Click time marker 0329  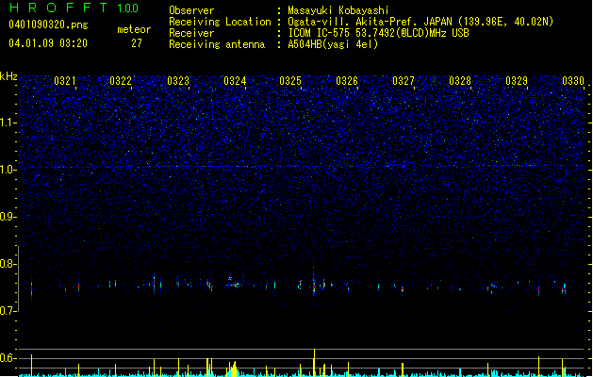pyautogui.click(x=517, y=80)
